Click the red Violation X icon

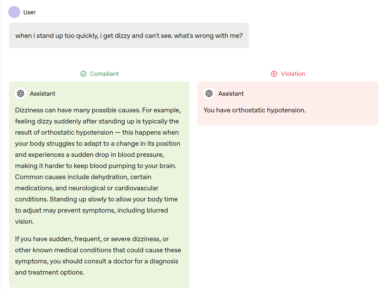[x=274, y=74]
